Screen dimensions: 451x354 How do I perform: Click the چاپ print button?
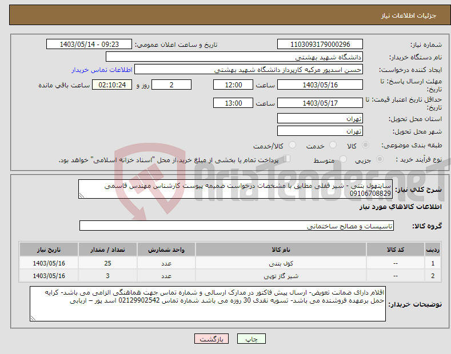click(x=252, y=339)
